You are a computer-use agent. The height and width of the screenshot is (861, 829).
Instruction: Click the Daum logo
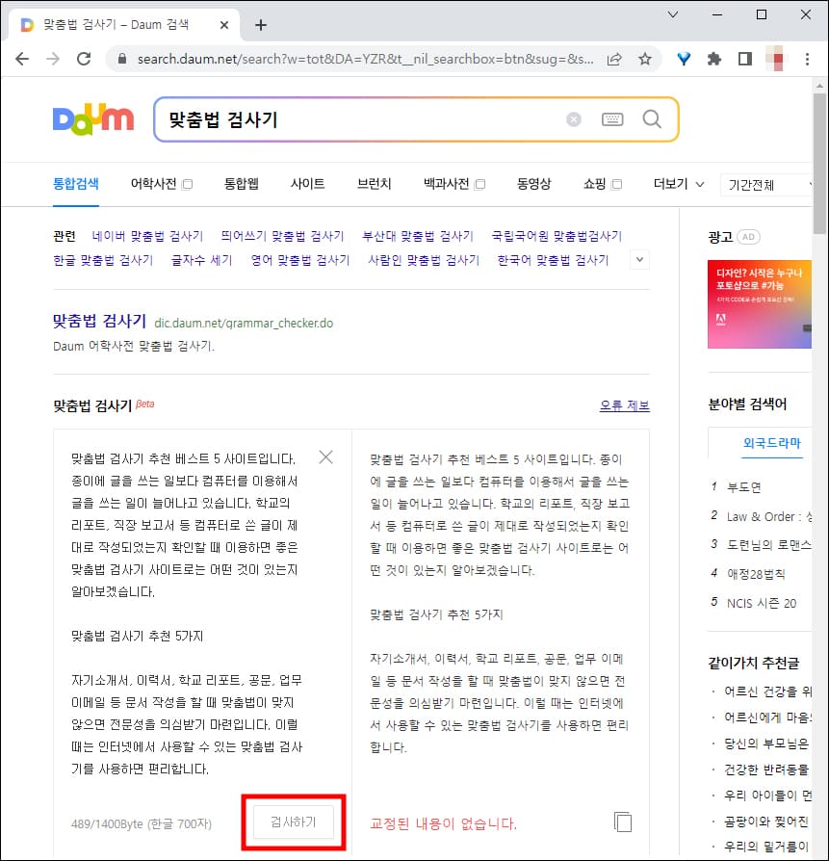point(92,117)
